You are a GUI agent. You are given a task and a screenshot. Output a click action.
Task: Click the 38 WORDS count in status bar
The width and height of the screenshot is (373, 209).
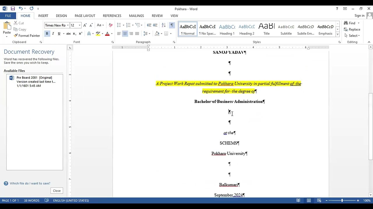(x=31, y=201)
